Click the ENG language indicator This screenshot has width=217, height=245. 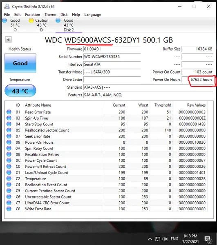tap(174, 239)
